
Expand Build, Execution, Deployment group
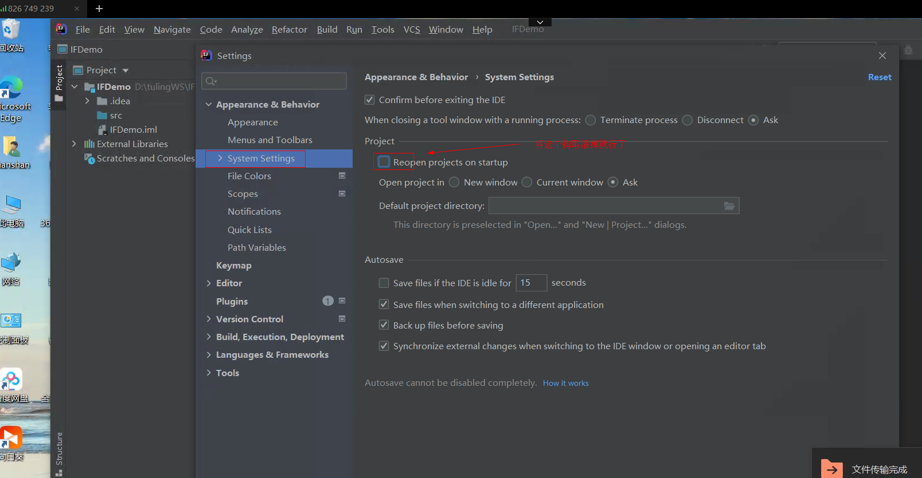[209, 337]
